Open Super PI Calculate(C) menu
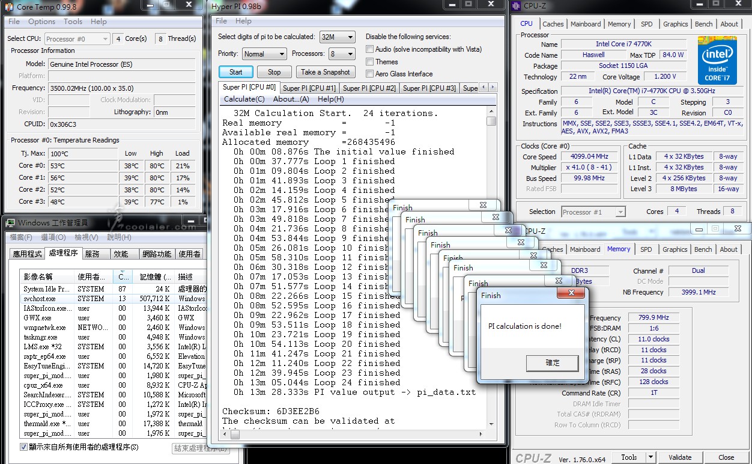The image size is (752, 464). coord(244,99)
